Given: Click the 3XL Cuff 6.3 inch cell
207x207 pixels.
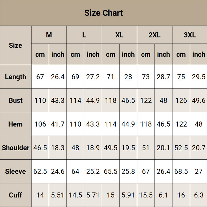Looking at the screenshot, I should tap(198, 195).
